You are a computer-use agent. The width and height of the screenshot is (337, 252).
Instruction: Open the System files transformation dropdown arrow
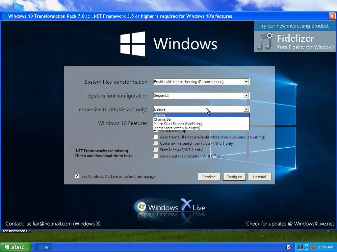click(246, 82)
